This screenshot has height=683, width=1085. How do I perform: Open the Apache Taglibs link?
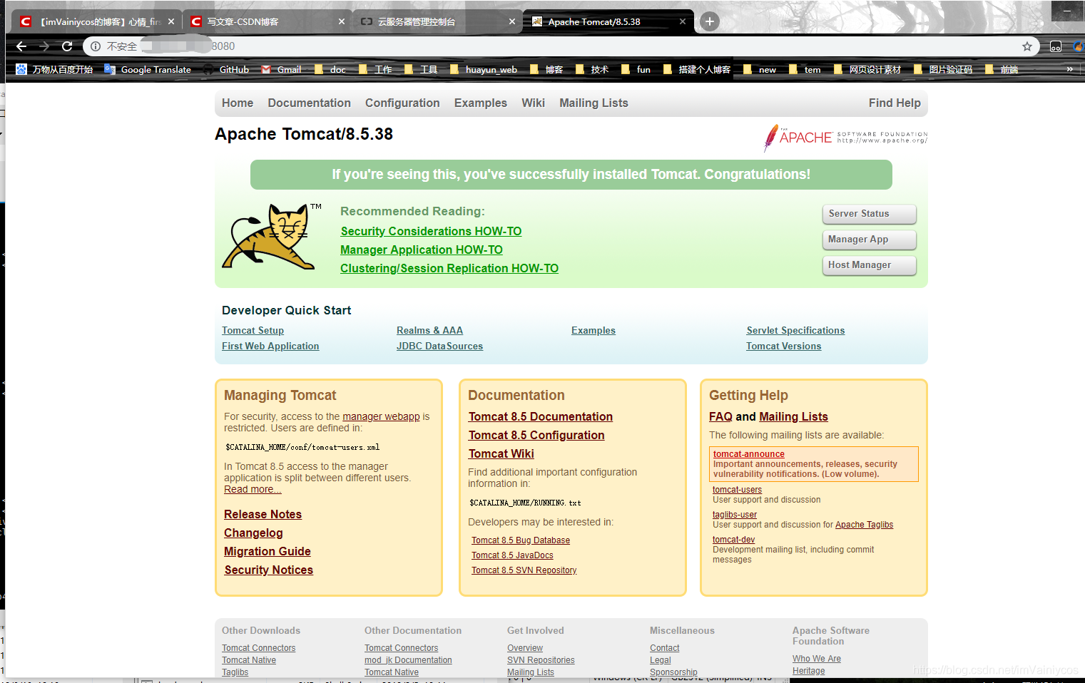(x=864, y=525)
